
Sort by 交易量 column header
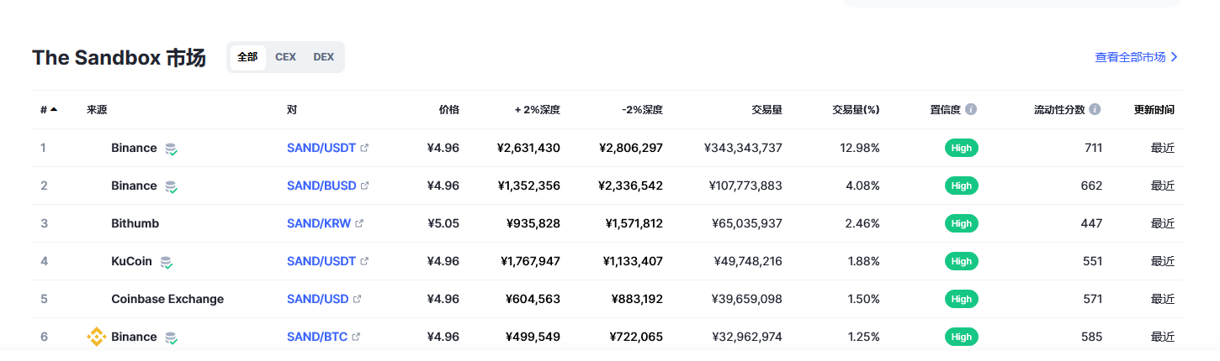point(766,109)
